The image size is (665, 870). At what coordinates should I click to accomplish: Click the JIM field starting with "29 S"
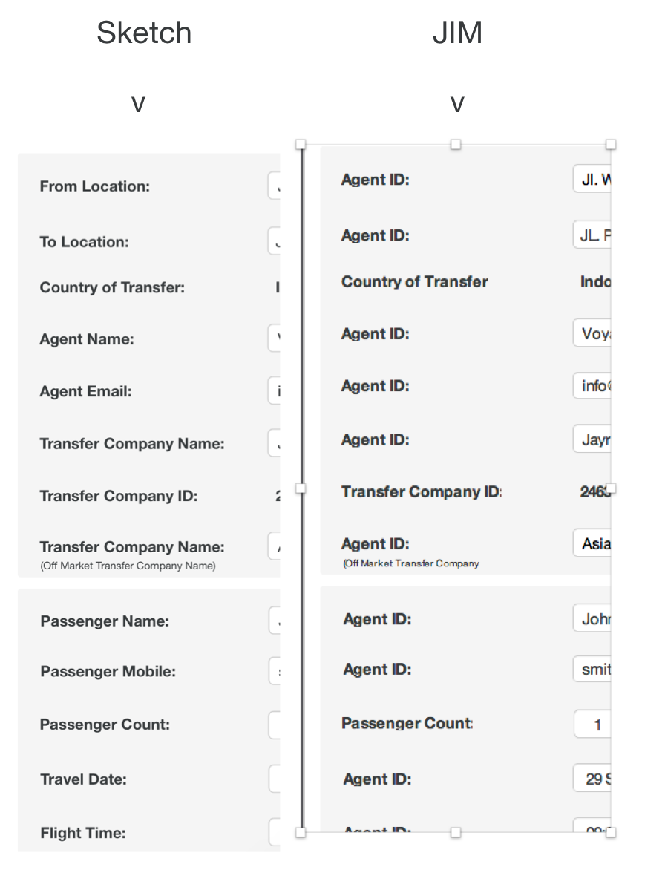[x=592, y=779]
